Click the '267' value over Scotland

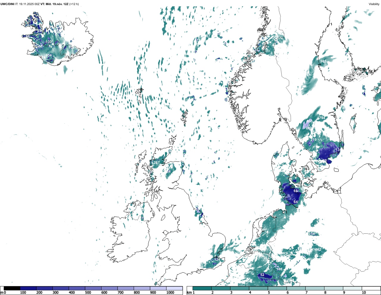[157, 163]
